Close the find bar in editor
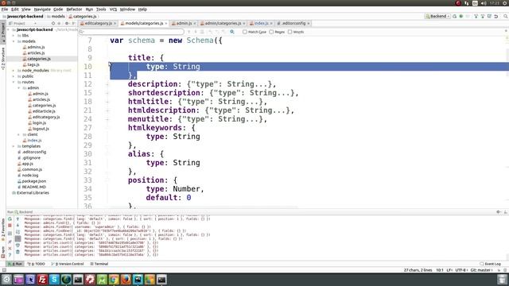Image resolution: width=509 pixels, height=286 pixels. tap(506, 31)
